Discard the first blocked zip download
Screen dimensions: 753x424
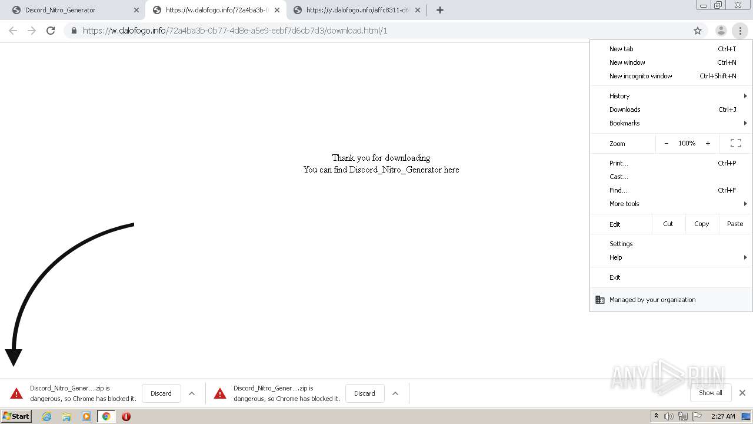click(161, 393)
